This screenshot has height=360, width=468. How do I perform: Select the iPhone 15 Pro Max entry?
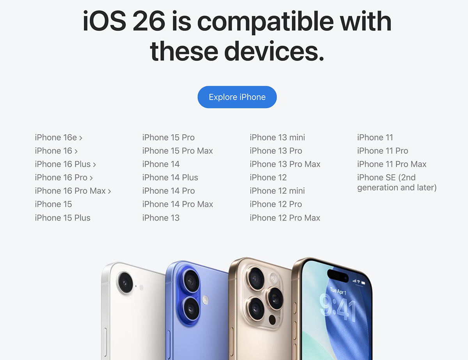pyautogui.click(x=177, y=151)
